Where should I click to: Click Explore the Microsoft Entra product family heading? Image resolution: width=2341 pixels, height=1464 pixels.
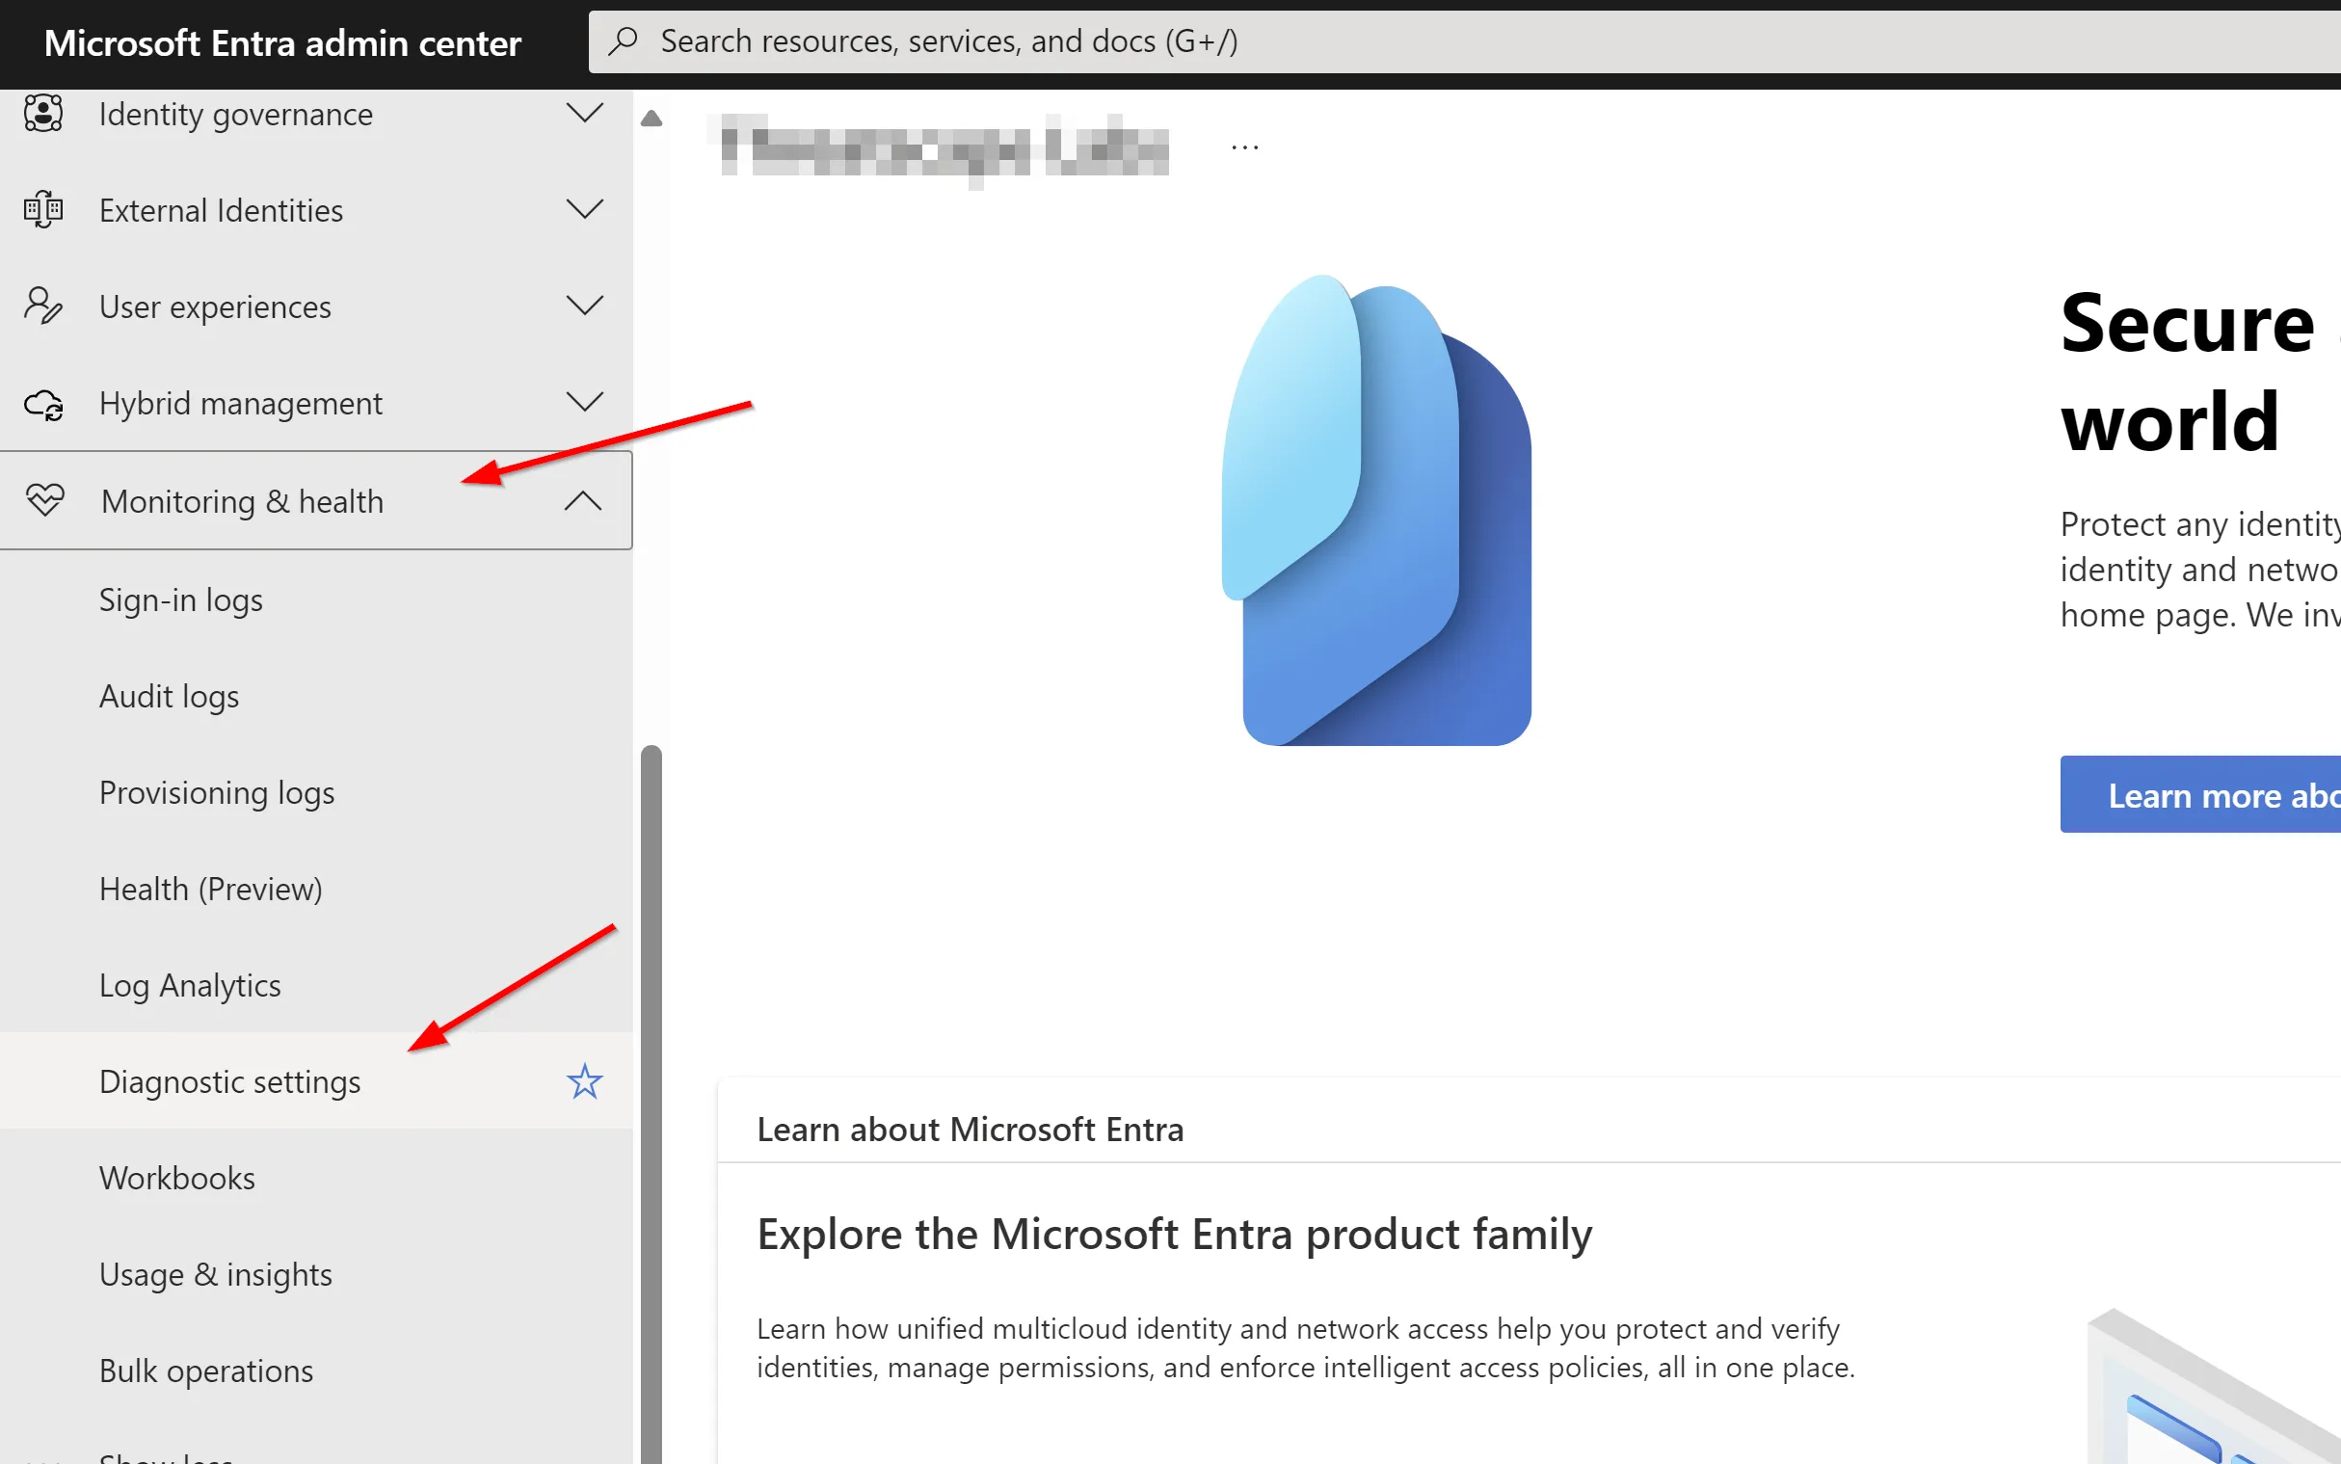(1175, 1236)
